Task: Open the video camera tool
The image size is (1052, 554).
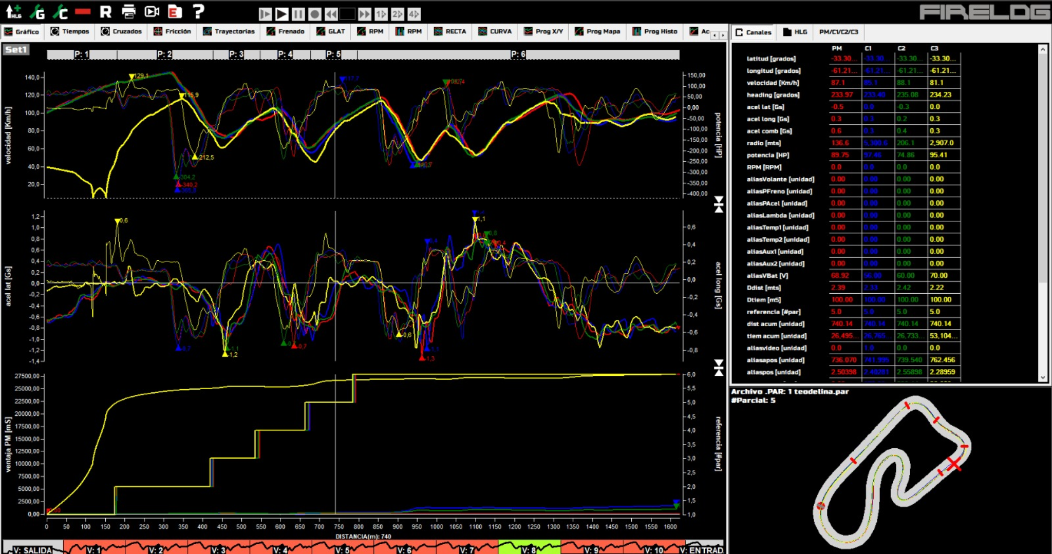Action: (152, 11)
